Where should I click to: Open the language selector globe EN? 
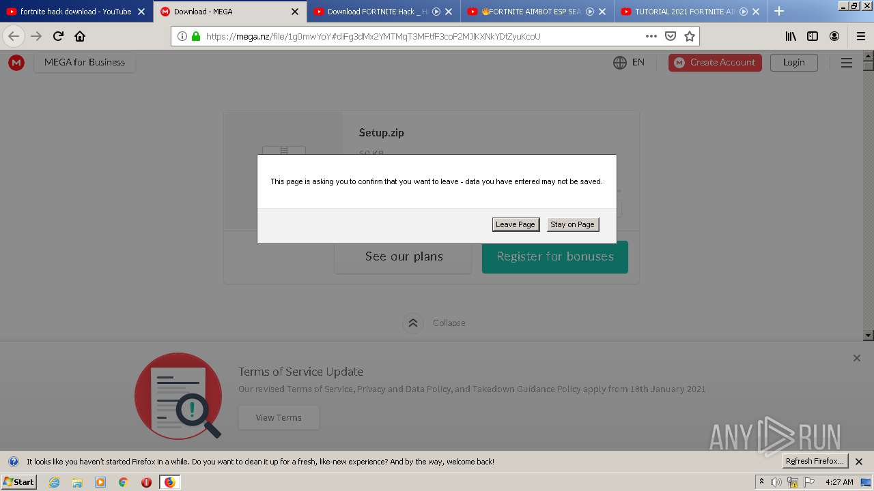629,62
